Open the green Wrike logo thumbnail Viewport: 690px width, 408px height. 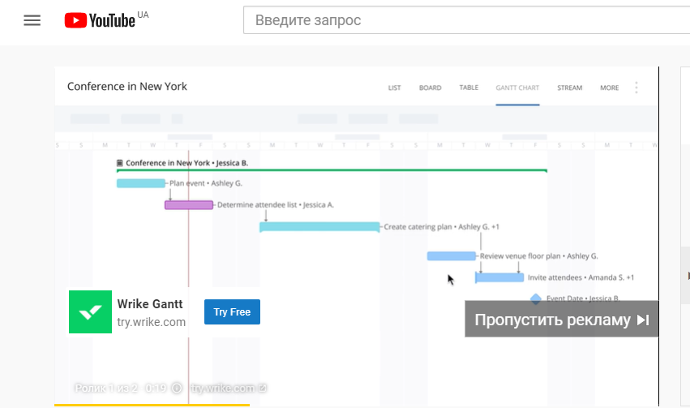point(90,311)
